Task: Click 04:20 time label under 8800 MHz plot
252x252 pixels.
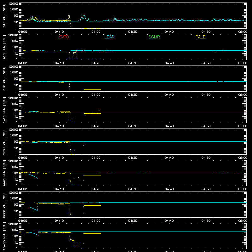Action: coord(96,221)
